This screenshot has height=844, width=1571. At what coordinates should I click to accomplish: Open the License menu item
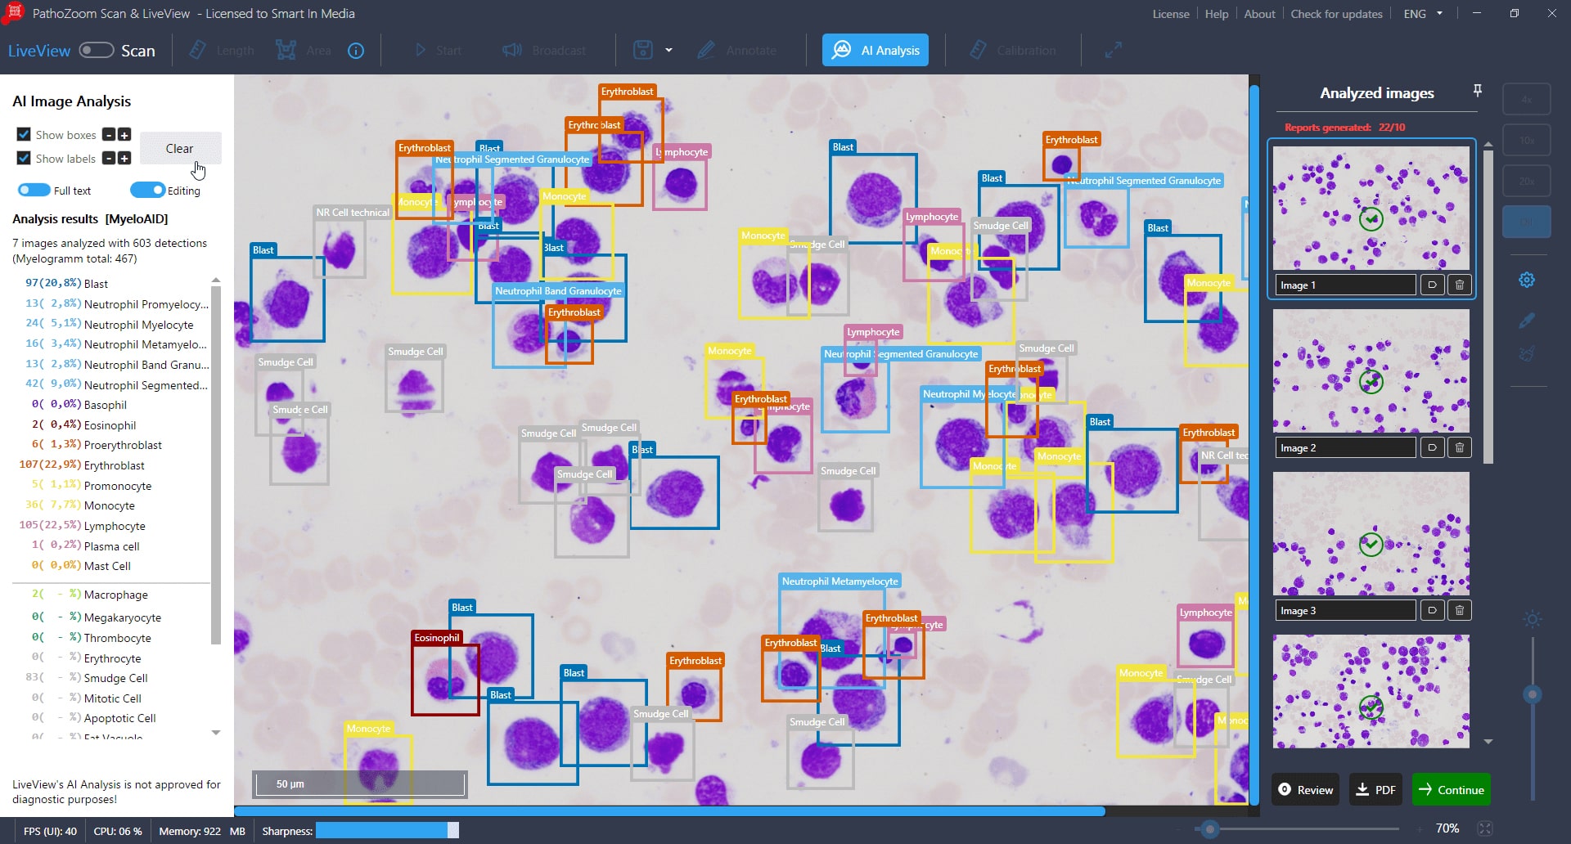pyautogui.click(x=1170, y=14)
